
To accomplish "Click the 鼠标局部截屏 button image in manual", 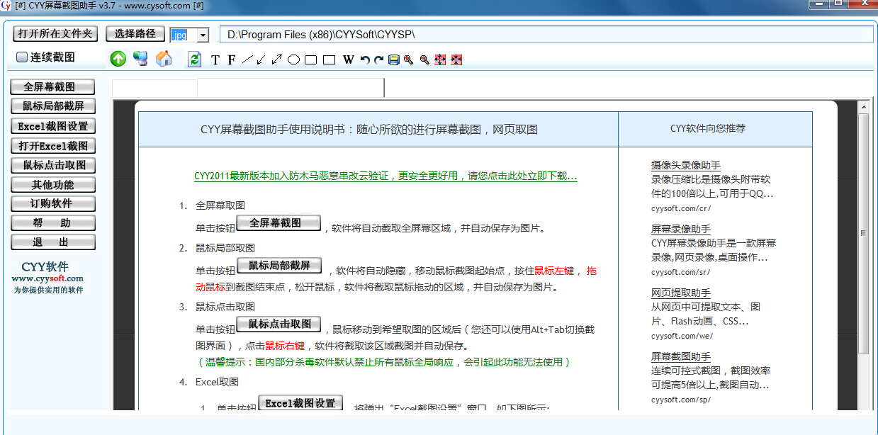I will [279, 266].
